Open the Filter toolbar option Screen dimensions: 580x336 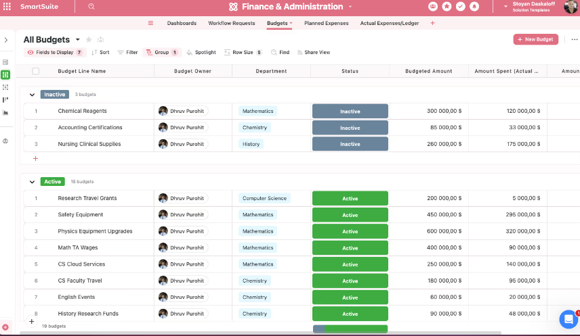(x=127, y=53)
